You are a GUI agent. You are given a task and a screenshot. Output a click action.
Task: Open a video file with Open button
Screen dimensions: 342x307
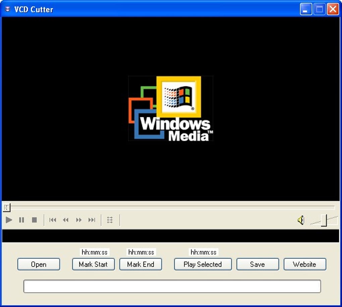pyautogui.click(x=39, y=264)
